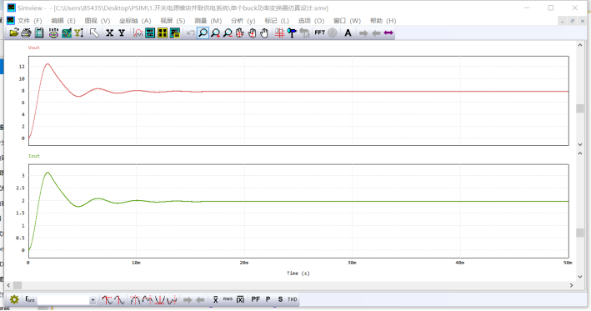Click the Iout curve label
This screenshot has height=311, width=591.
[x=33, y=156]
